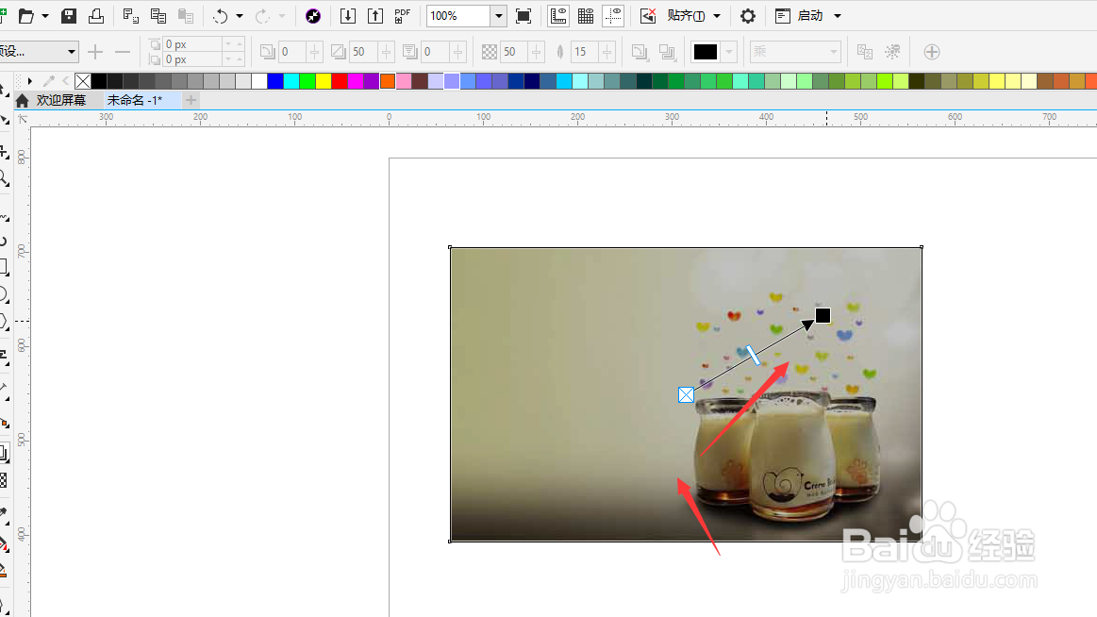
Task: Click the black shadow color swatch
Action: pyautogui.click(x=706, y=51)
